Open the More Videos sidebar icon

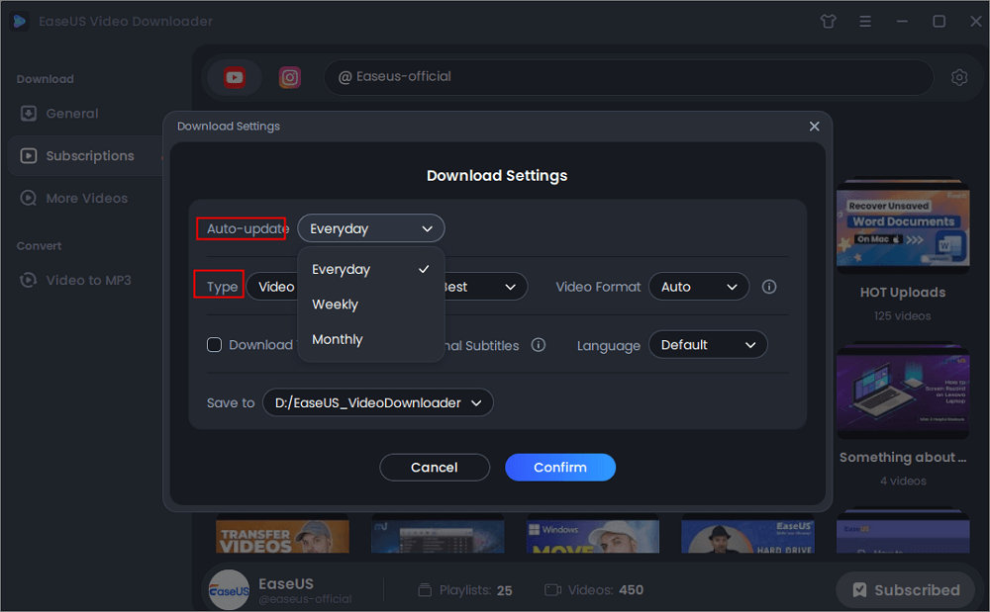(x=31, y=198)
